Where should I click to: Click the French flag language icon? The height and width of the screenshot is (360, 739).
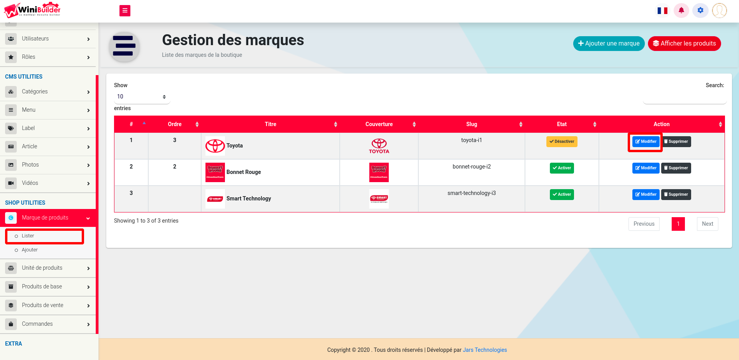click(x=662, y=11)
